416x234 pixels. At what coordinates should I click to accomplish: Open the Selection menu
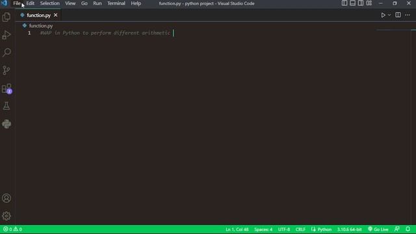tap(49, 3)
